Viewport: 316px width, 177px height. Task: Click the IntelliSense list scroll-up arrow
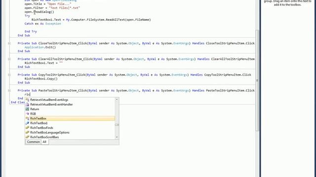[x=117, y=99]
